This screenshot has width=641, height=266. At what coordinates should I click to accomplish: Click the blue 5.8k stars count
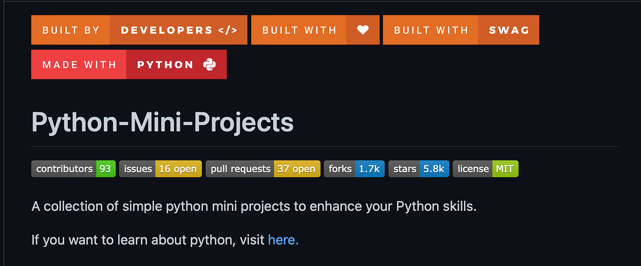(x=434, y=169)
